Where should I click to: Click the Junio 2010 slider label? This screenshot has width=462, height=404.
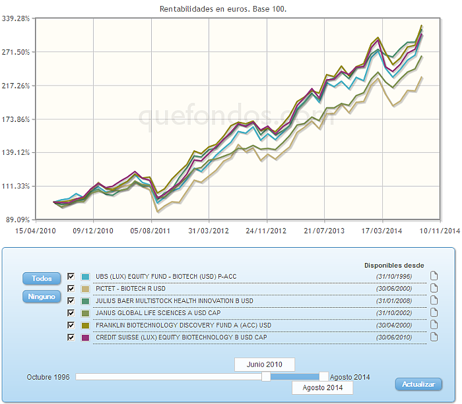(x=265, y=364)
